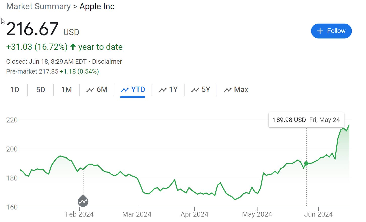Image resolution: width=366 pixels, height=222 pixels.
Task: Select the 5D time range tab
Action: [40, 90]
